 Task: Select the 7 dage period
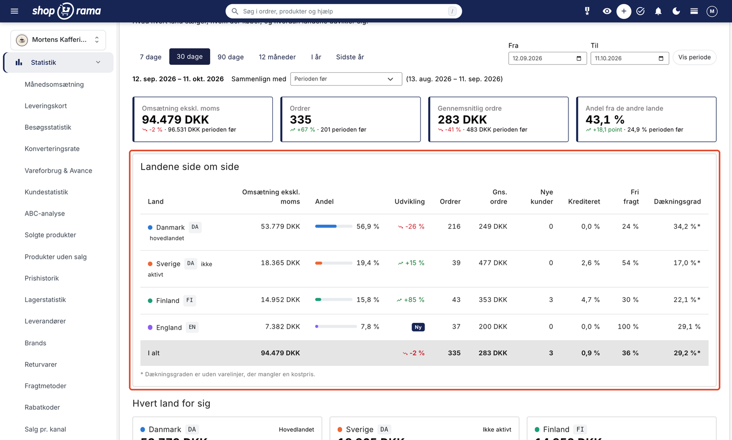(151, 57)
